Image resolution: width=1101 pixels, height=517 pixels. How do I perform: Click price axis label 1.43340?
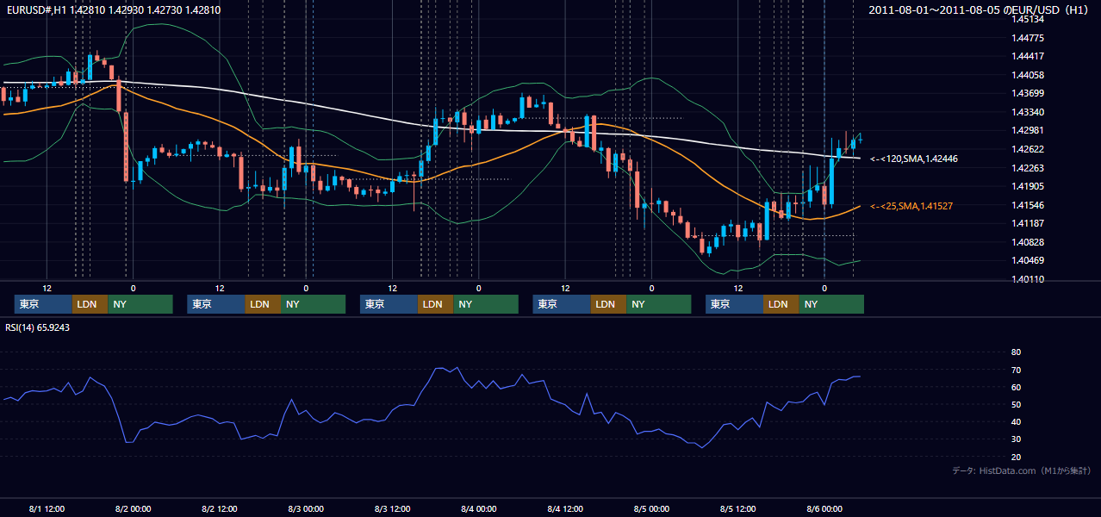click(1027, 112)
